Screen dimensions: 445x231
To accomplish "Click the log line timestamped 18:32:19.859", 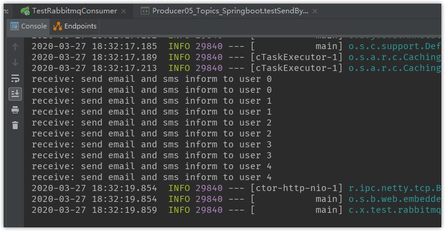I will tap(236, 210).
